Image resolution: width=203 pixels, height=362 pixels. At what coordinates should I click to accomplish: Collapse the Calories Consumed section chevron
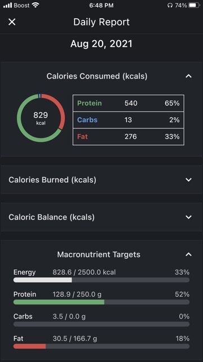tap(188, 76)
